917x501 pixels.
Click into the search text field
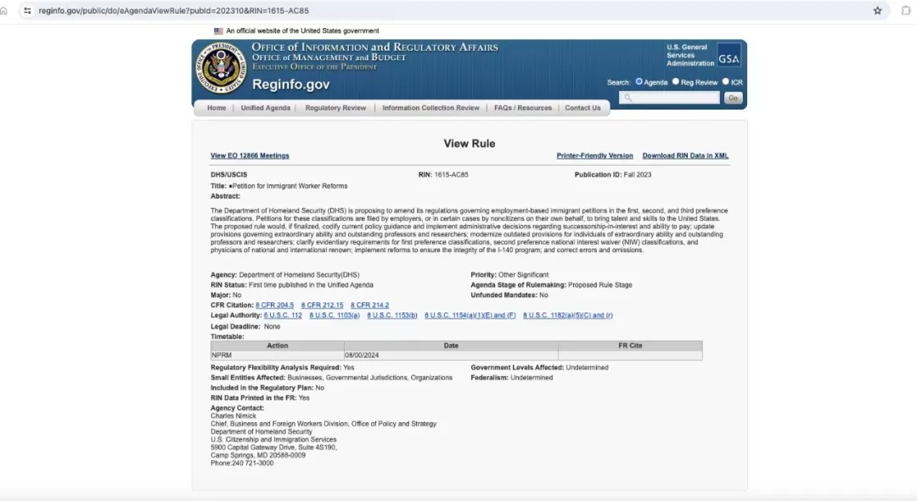point(672,98)
